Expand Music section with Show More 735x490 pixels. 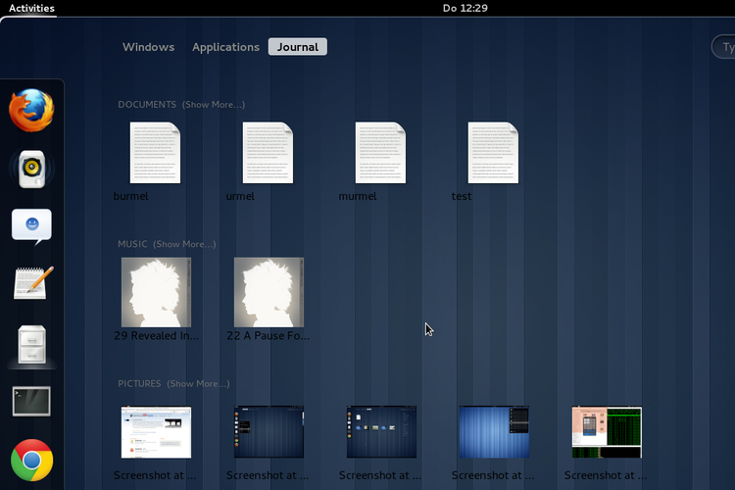point(184,244)
